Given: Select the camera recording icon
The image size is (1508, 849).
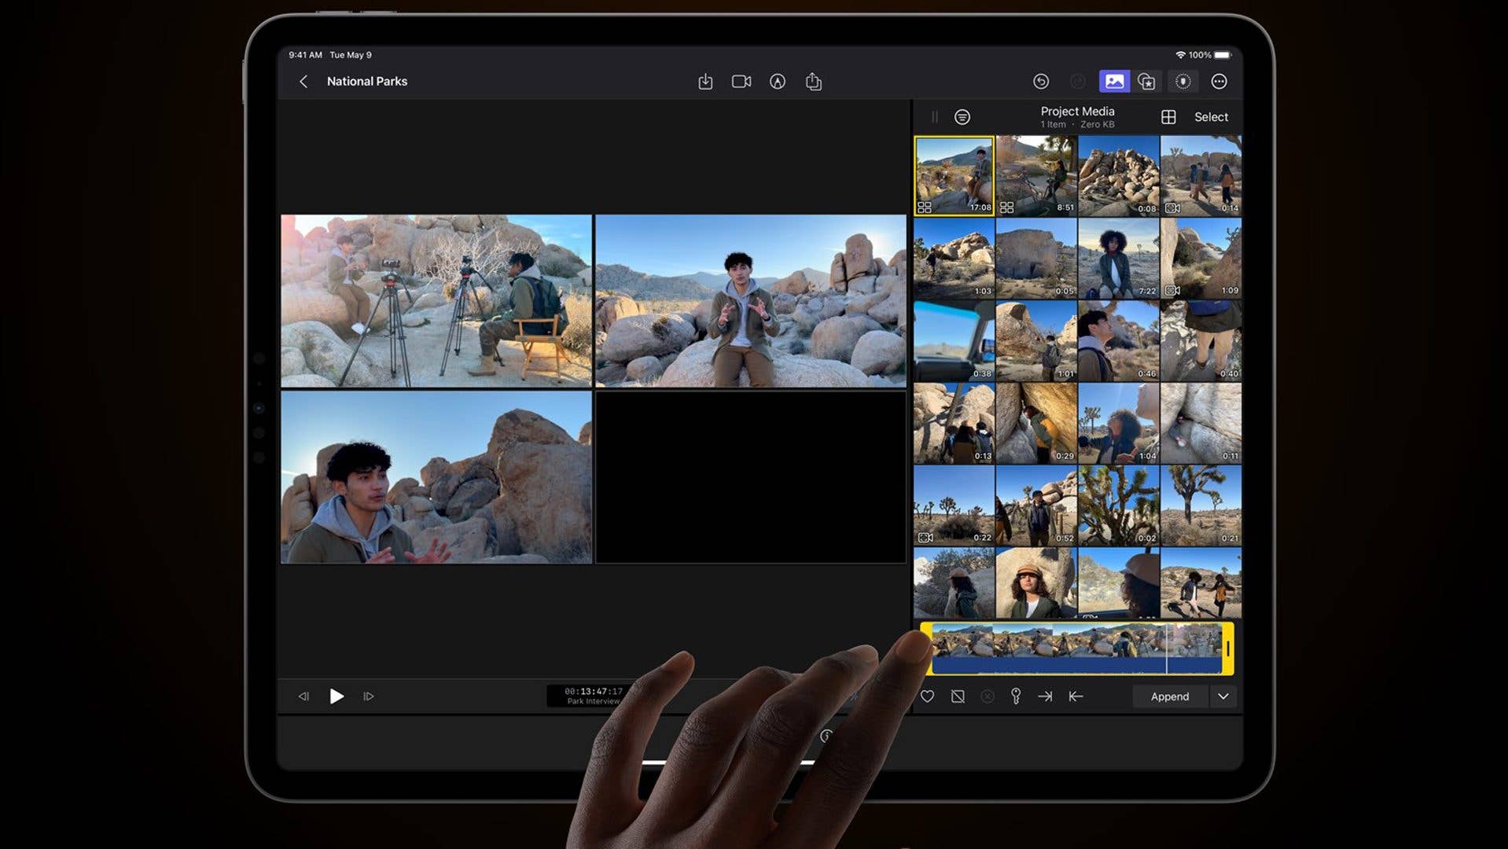Looking at the screenshot, I should (740, 81).
